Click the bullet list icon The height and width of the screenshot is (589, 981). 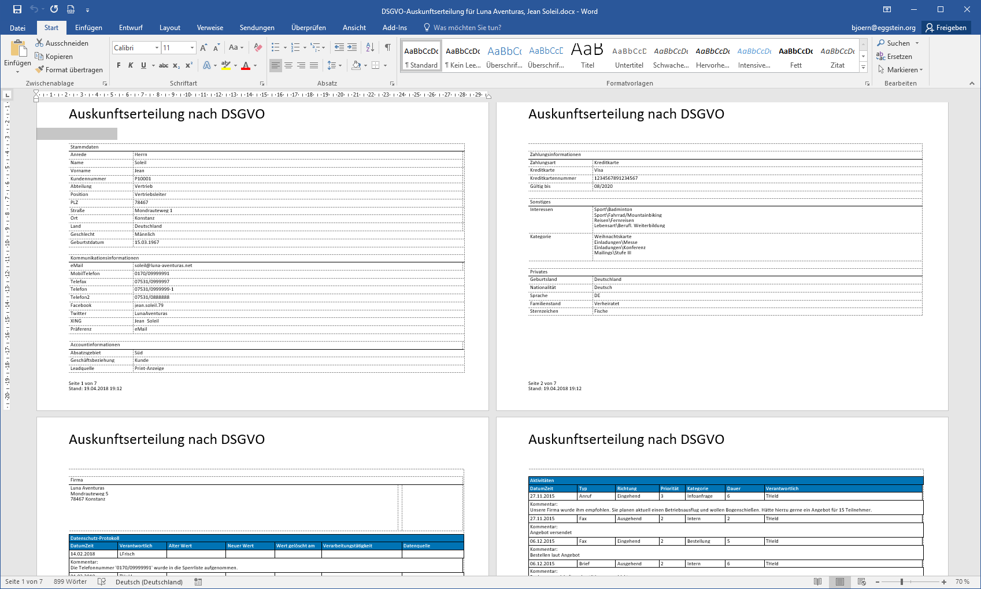pos(276,47)
